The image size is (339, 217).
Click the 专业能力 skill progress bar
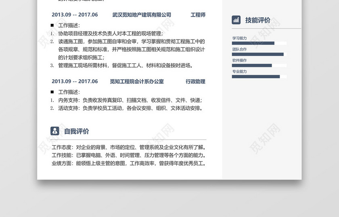[259, 77]
